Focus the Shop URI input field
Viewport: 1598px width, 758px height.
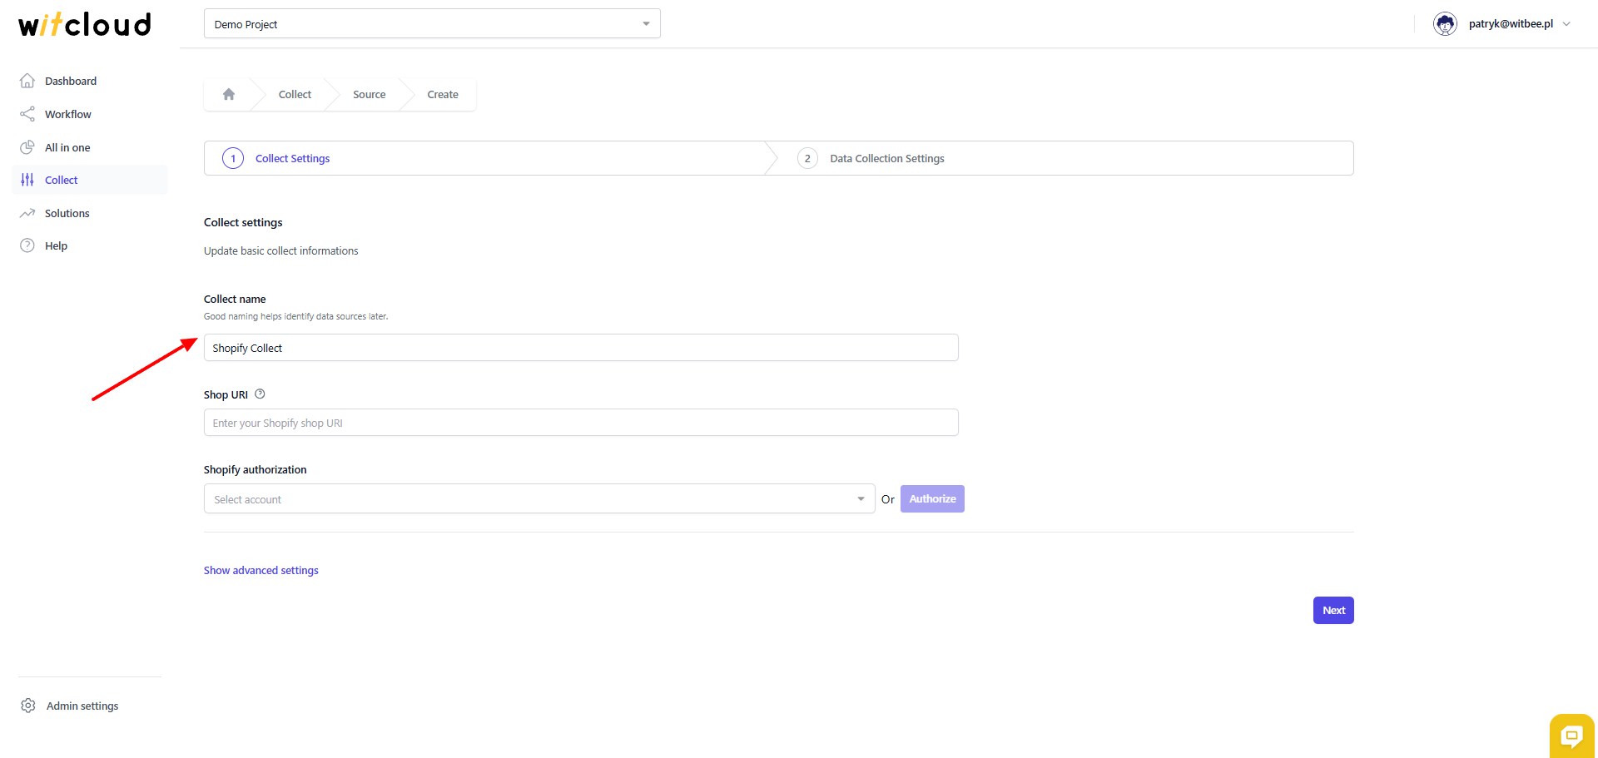click(x=581, y=423)
